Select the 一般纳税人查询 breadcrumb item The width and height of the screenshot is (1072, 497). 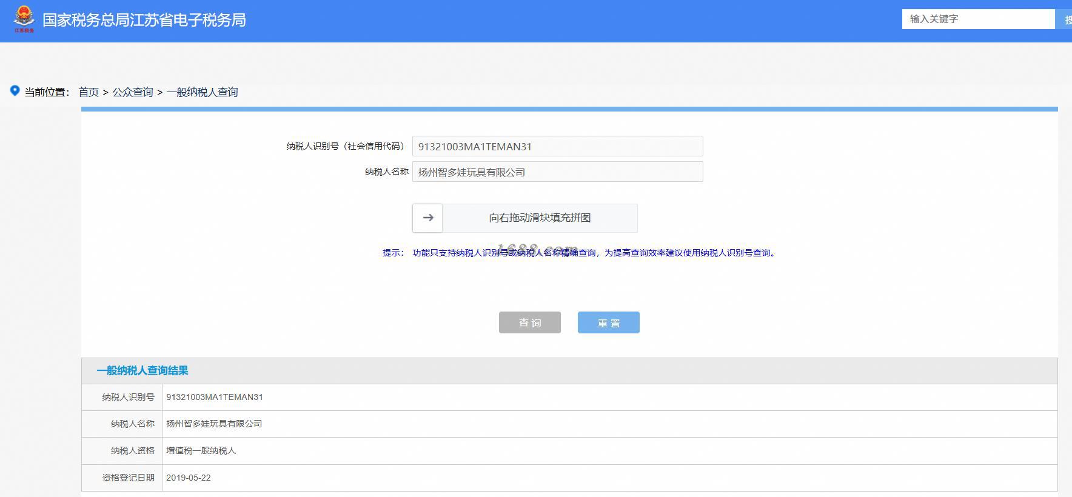[203, 92]
